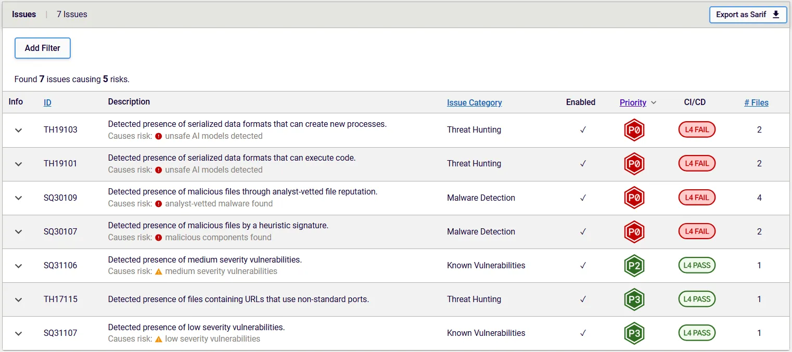Click the P0 priority badge for TH19103
The width and height of the screenshot is (792, 352).
(634, 129)
